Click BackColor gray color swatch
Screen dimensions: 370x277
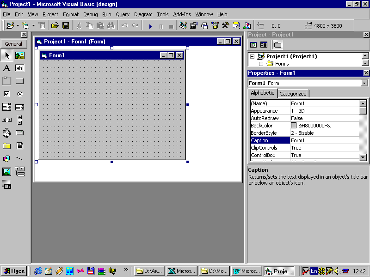(294, 126)
